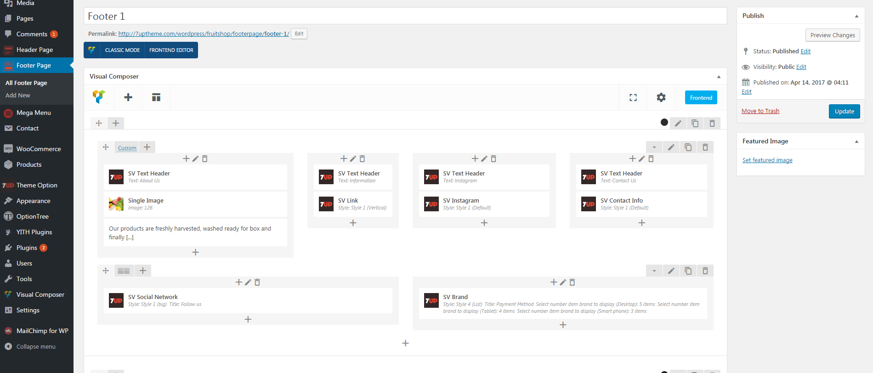
Task: Edit the inner row containing SV Social Network
Action: click(x=671, y=271)
